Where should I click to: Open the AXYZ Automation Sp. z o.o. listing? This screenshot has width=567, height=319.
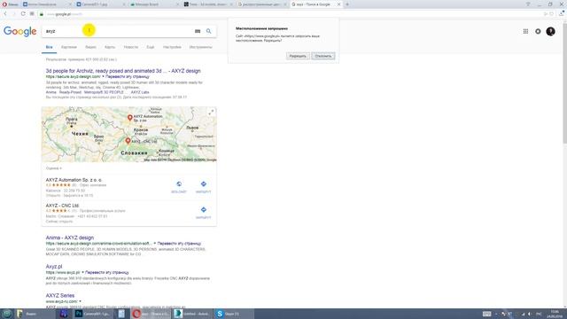pyautogui.click(x=74, y=180)
